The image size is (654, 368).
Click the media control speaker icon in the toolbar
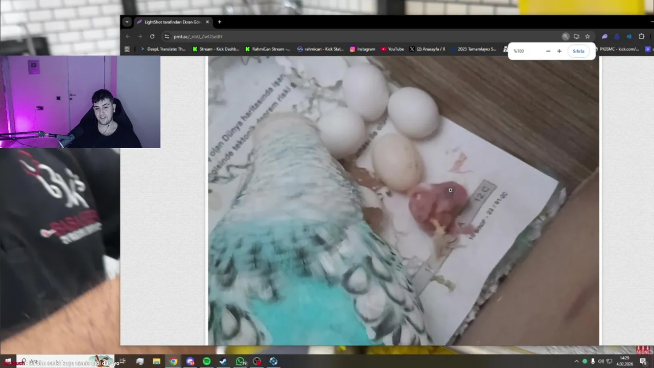tap(629, 36)
